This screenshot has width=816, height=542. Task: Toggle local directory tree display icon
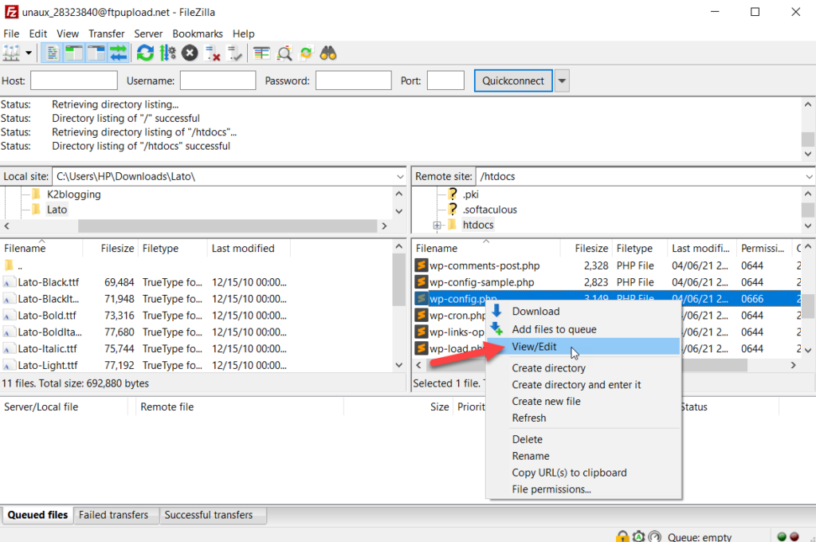click(x=74, y=53)
